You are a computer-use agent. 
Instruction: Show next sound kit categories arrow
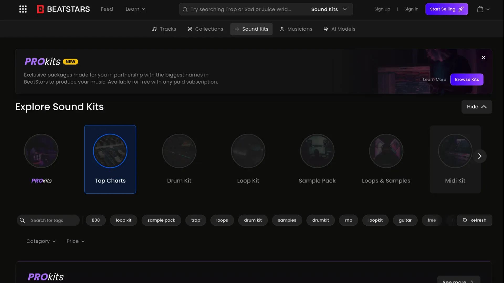pos(480,156)
